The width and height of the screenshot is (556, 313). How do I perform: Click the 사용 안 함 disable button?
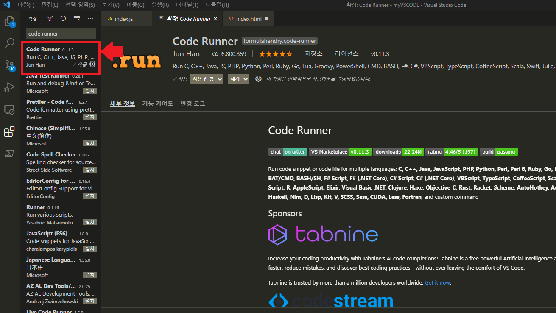tap(203, 79)
